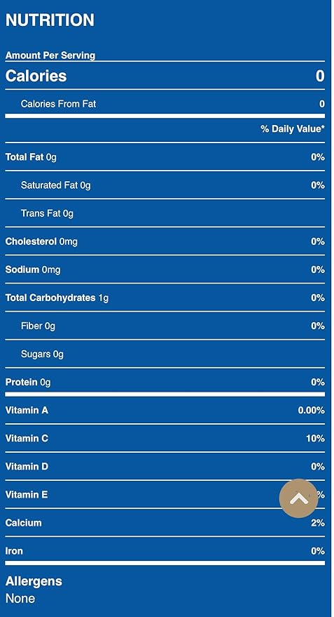Viewport: 334px width, 617px height.
Task: Click the Vitamin A label
Action: click(x=27, y=411)
